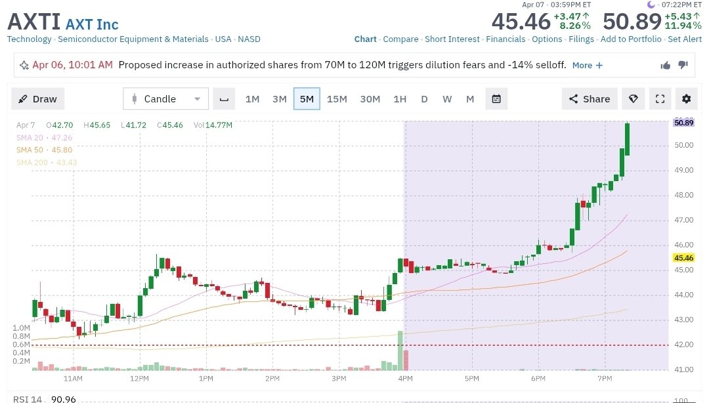The image size is (709, 403).
Task: Select the 5M interval
Action: coord(307,99)
